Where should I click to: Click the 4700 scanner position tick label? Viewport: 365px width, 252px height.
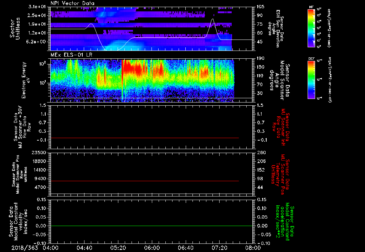coord(41,187)
